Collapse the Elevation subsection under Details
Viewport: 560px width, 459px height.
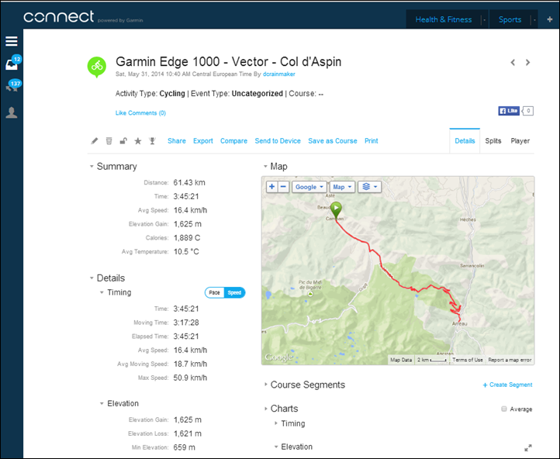pyautogui.click(x=102, y=404)
